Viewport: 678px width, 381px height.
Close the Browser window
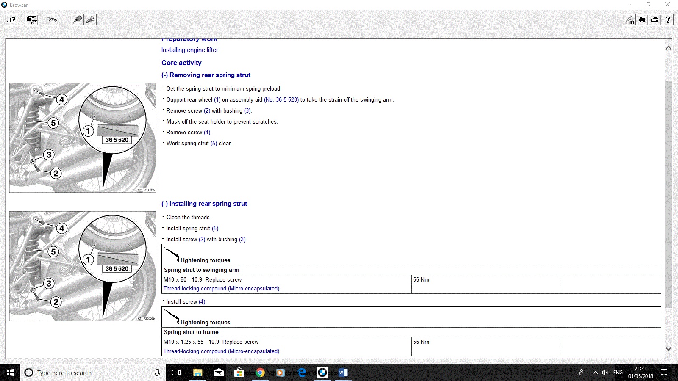tap(667, 5)
